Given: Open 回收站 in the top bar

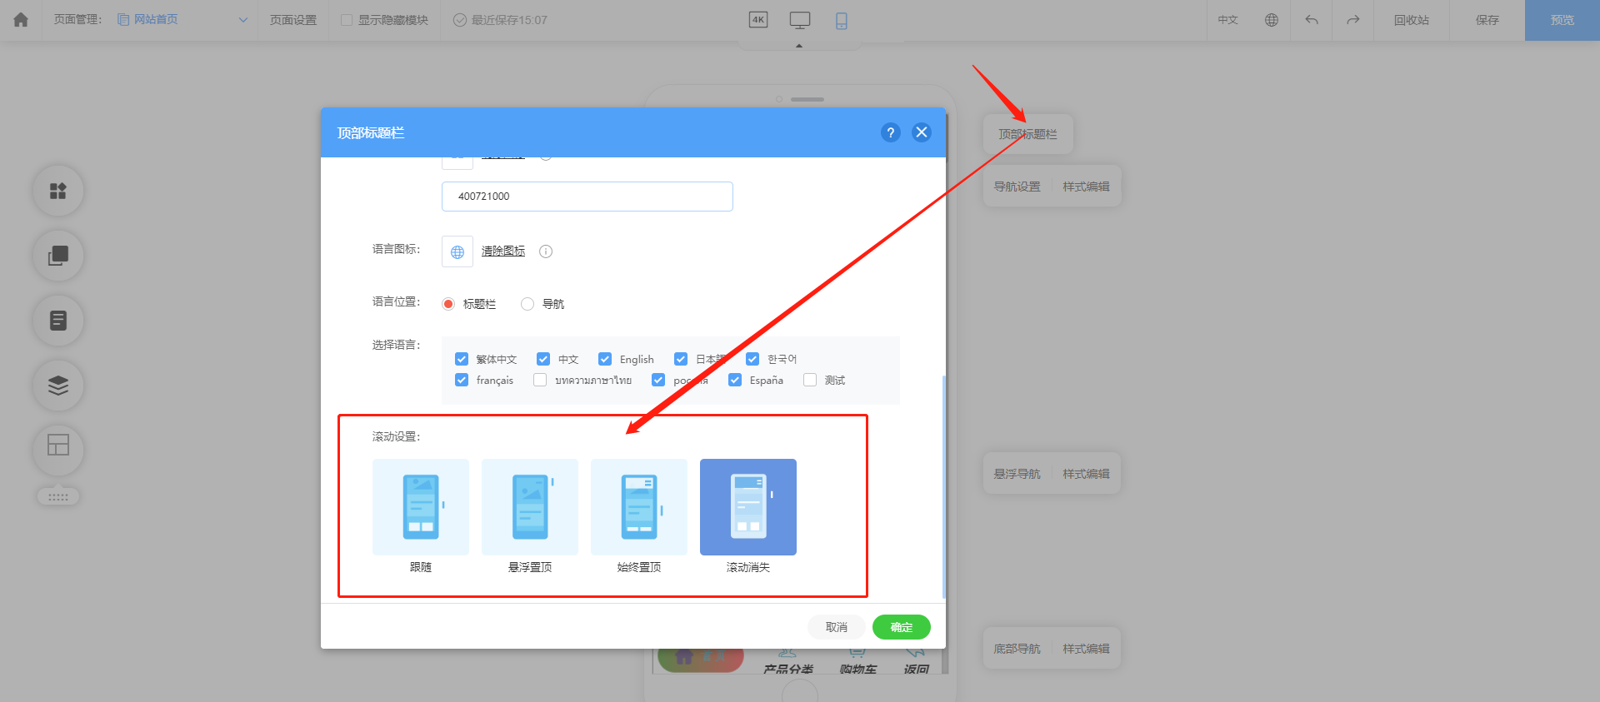Looking at the screenshot, I should click(1411, 20).
